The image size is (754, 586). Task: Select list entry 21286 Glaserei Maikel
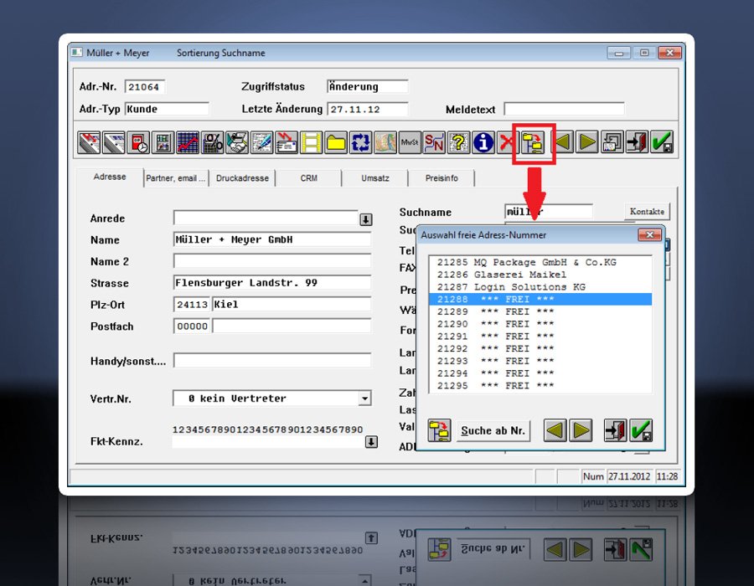(x=540, y=275)
